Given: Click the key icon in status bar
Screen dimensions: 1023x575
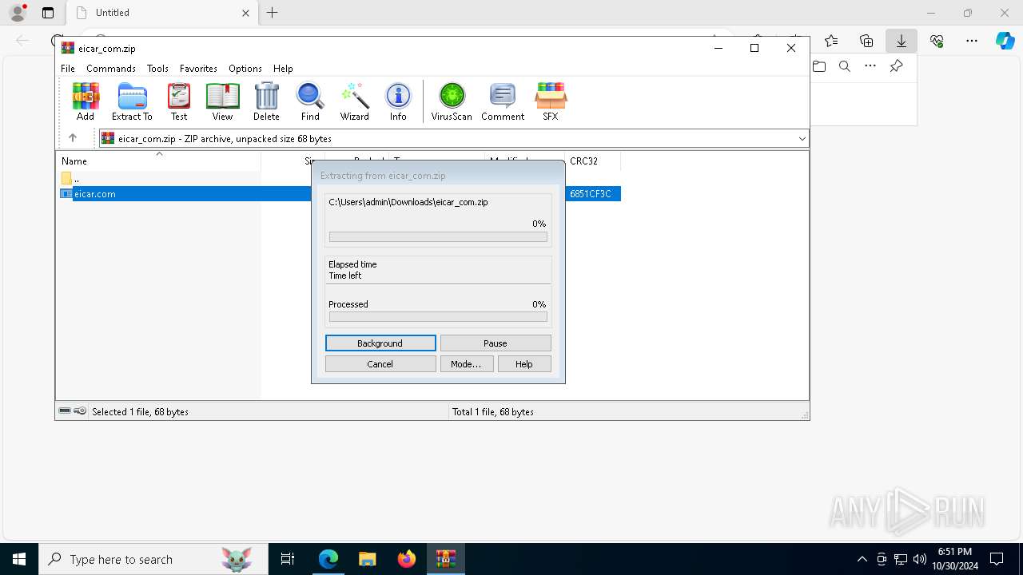Looking at the screenshot, I should [x=80, y=411].
